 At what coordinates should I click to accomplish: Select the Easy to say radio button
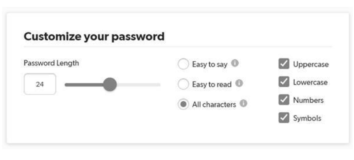183,64
